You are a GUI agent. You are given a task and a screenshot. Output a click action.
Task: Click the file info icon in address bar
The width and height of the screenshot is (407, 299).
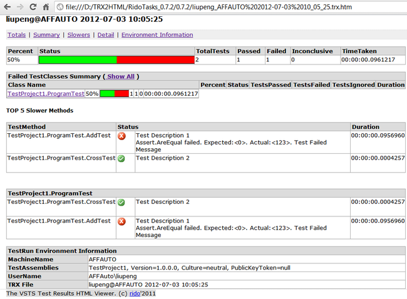click(x=60, y=7)
